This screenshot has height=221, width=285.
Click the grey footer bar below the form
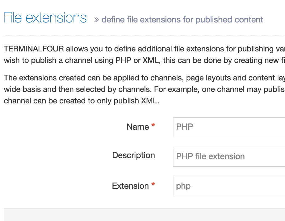pyautogui.click(x=144, y=215)
